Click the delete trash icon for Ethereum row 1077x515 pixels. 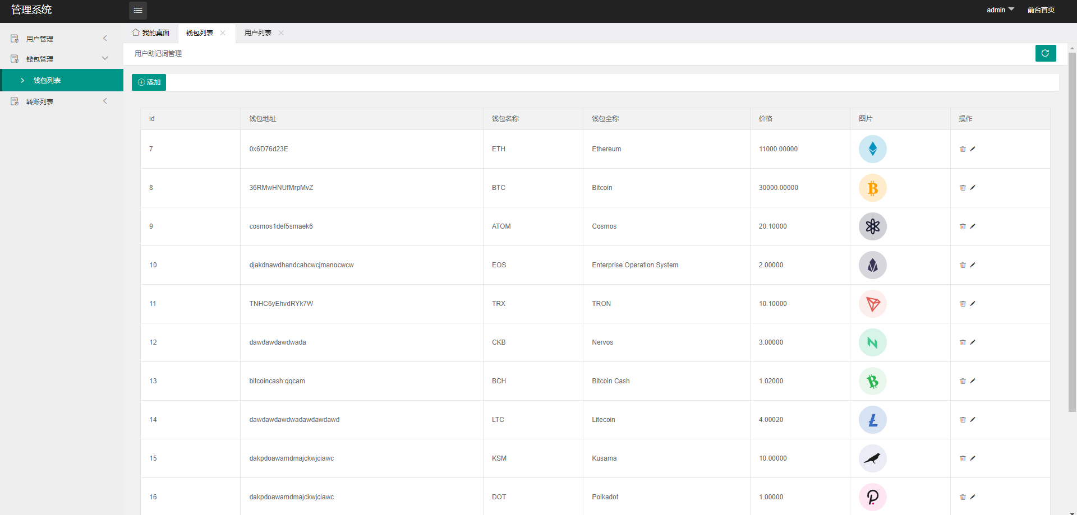point(963,149)
